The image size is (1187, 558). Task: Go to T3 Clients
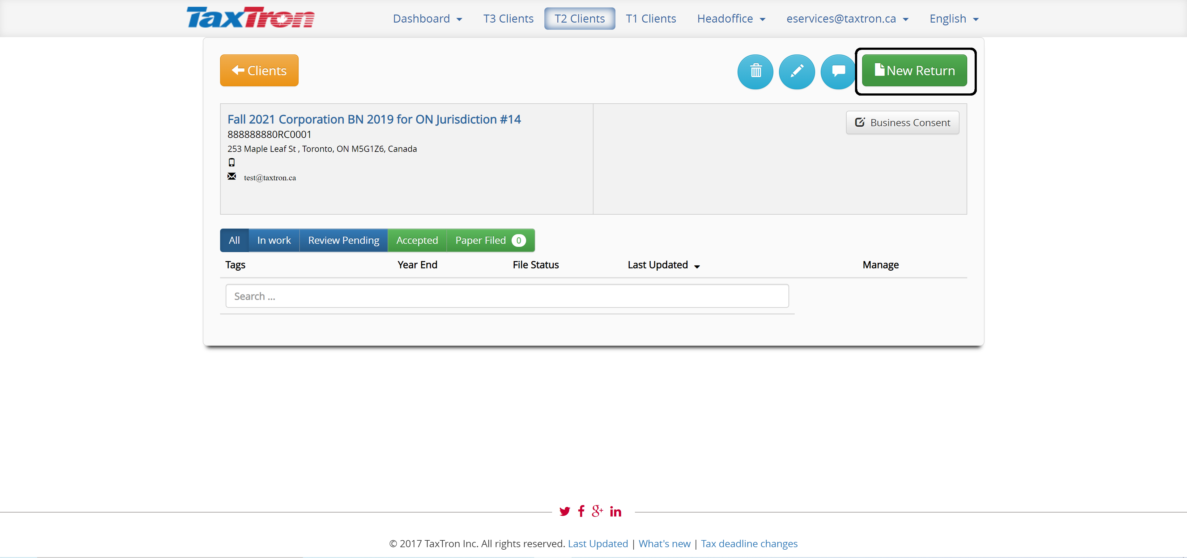508,19
